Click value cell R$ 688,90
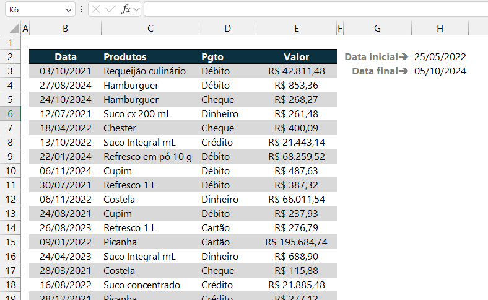 click(297, 257)
